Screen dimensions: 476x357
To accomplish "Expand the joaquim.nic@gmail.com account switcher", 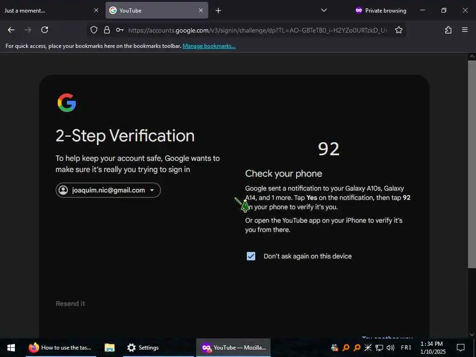I will pyautogui.click(x=108, y=190).
